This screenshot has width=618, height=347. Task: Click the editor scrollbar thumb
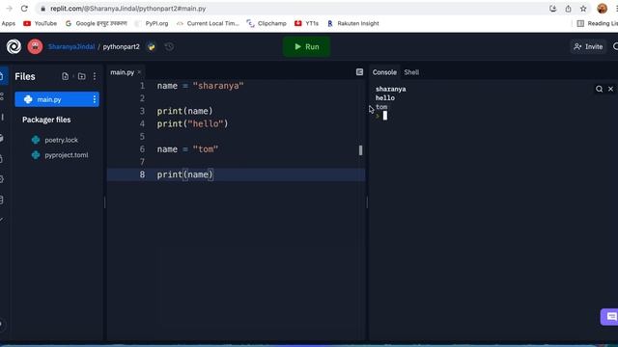coord(360,150)
